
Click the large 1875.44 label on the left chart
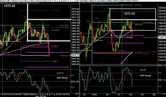tap(10, 6)
